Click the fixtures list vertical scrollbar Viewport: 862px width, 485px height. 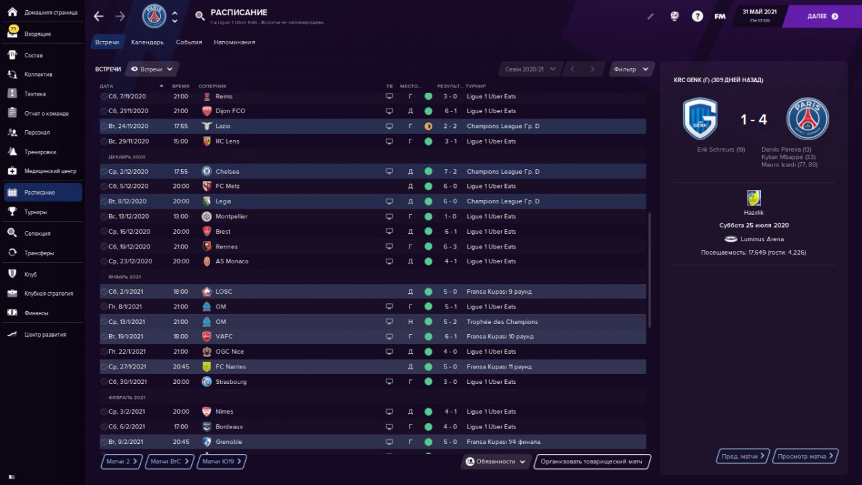pyautogui.click(x=650, y=271)
